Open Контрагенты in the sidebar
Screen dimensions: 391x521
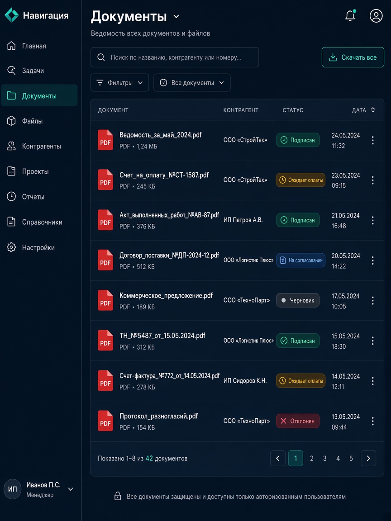pos(39,146)
